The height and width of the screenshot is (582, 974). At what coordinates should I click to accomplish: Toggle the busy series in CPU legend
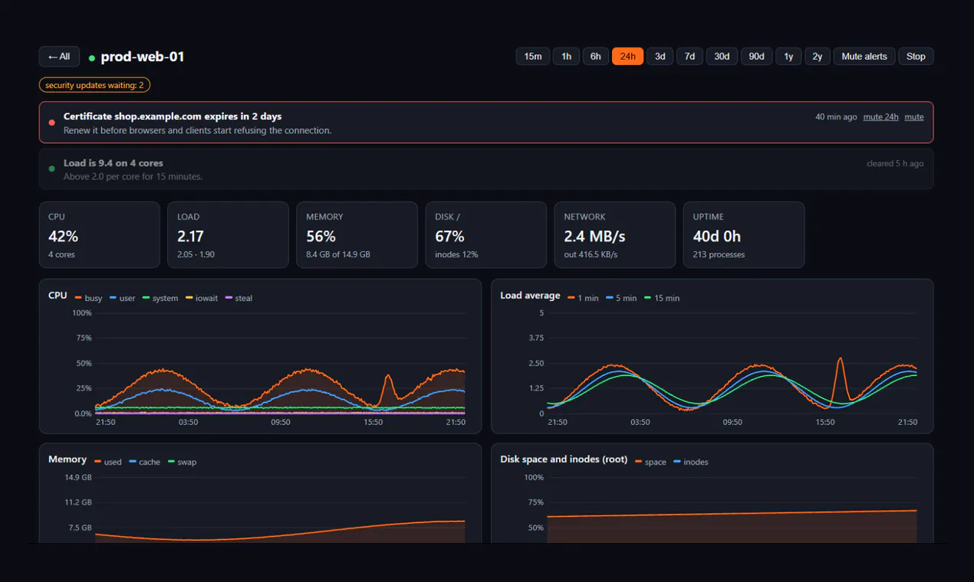click(x=89, y=298)
